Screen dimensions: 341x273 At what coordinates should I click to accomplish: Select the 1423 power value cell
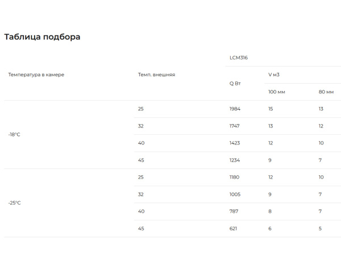click(x=235, y=143)
